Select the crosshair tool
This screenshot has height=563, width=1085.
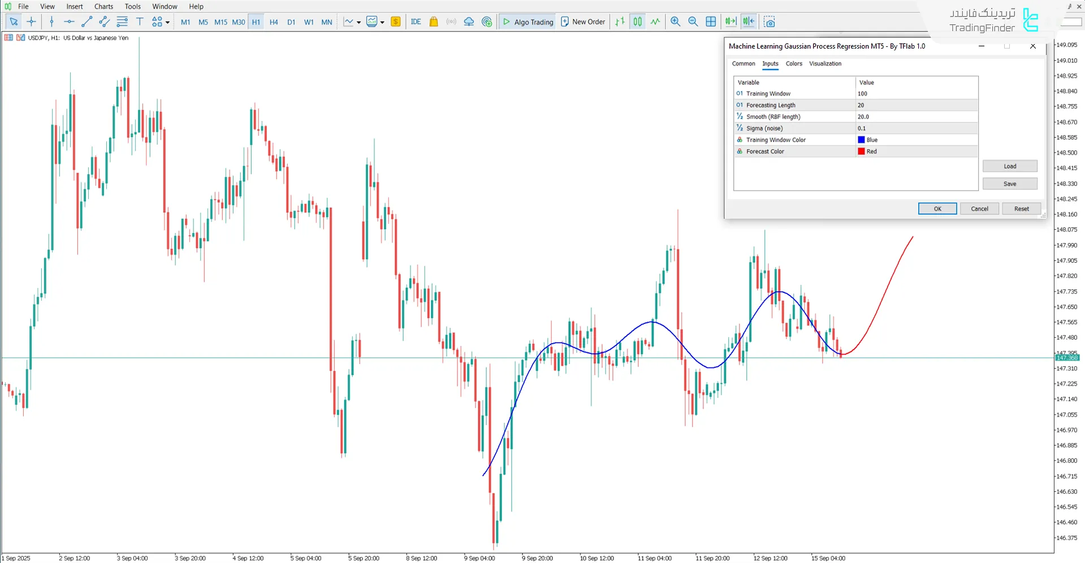(x=31, y=22)
